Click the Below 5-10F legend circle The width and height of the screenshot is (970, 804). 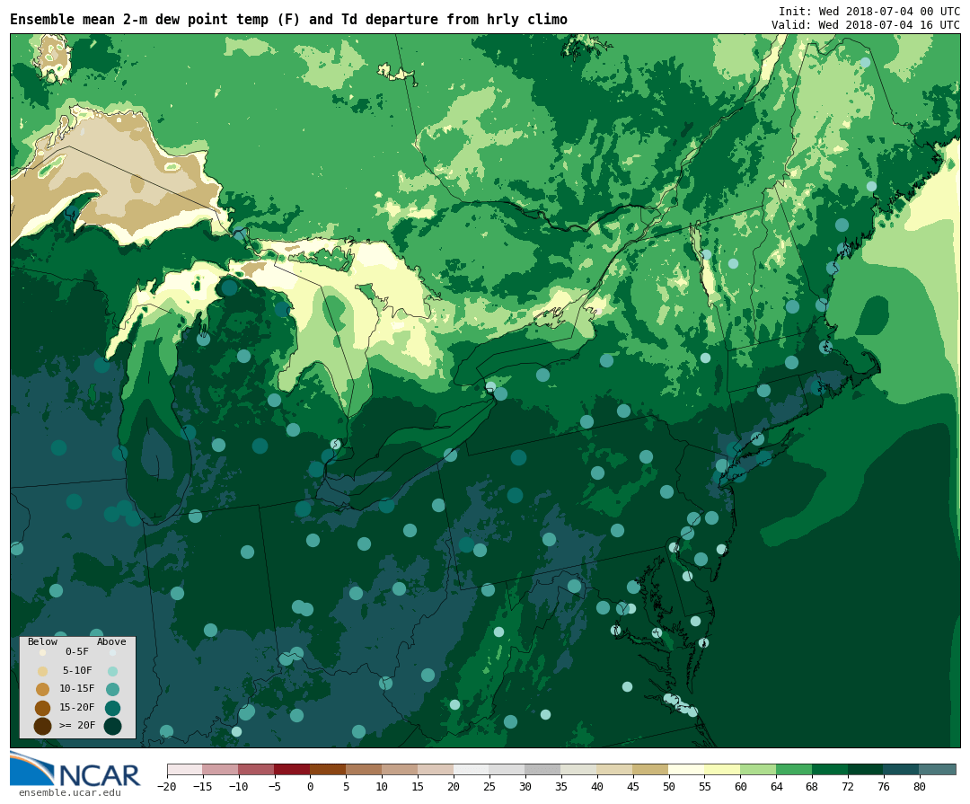coord(42,671)
